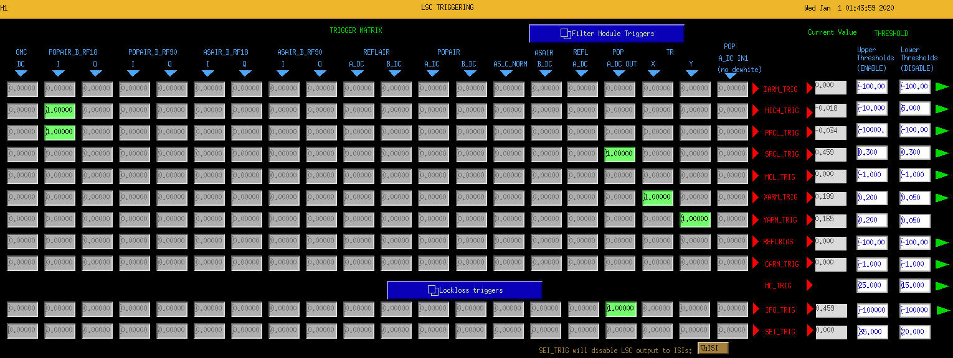The image size is (953, 358).
Task: Click red arrow beside REFLBIAS label
Action: [756, 241]
